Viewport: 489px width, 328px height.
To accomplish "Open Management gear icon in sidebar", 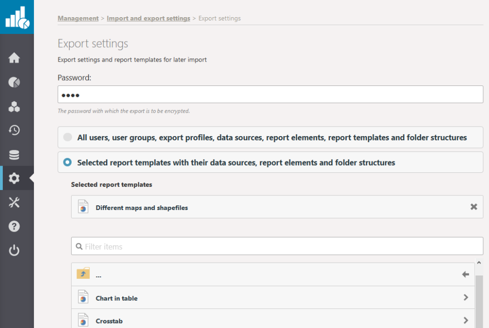I will click(14, 178).
